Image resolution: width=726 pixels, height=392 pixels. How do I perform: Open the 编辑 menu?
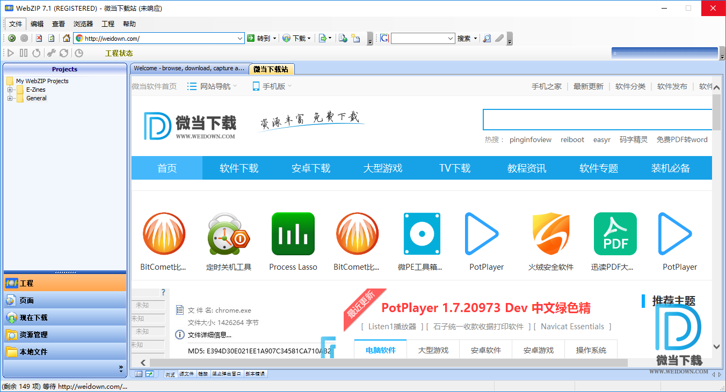point(37,24)
